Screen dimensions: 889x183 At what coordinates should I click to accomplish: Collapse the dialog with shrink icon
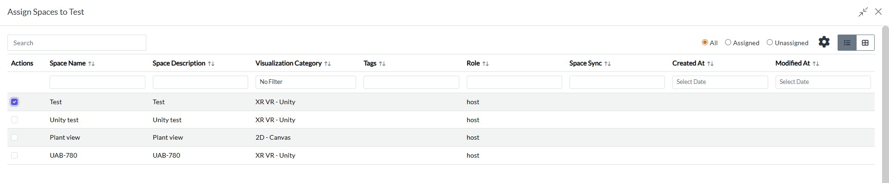pyautogui.click(x=863, y=12)
